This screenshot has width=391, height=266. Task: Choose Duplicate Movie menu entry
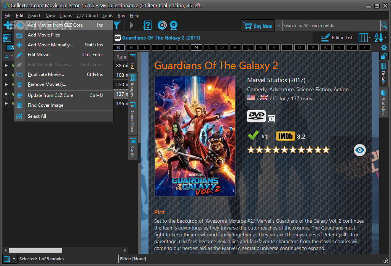(x=64, y=74)
